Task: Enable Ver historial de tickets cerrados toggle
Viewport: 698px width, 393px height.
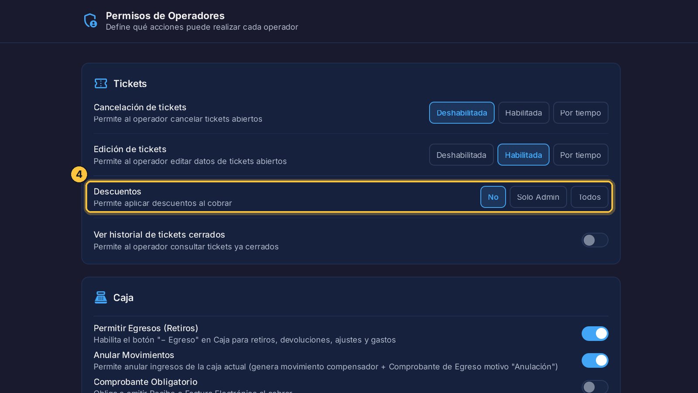Action: (x=595, y=240)
